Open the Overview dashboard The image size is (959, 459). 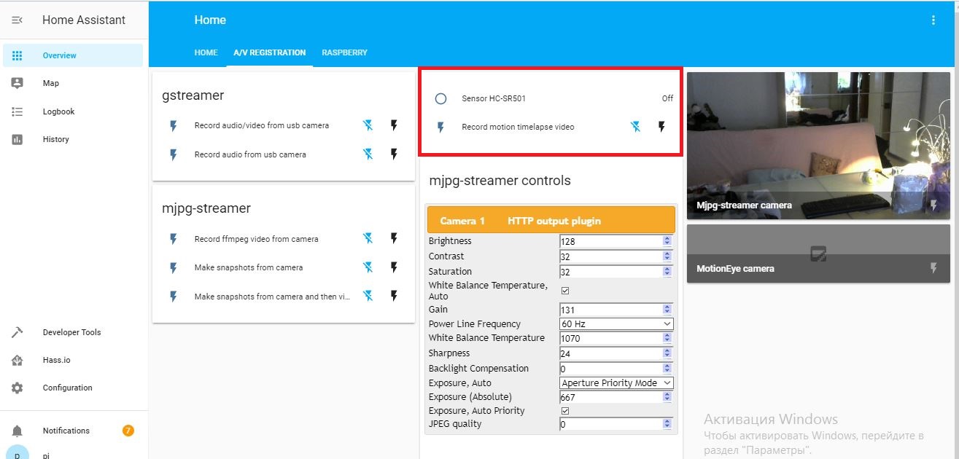tap(73, 55)
